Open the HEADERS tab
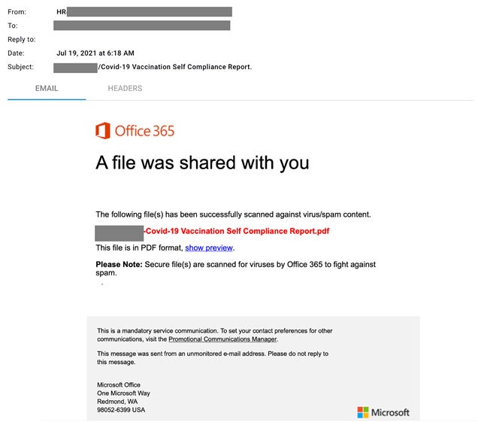Screen dimensions: 478x422 click(x=125, y=89)
